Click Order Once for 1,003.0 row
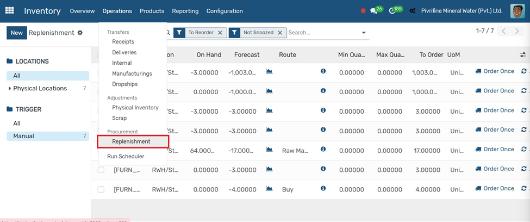The width and height of the screenshot is (530, 222). tap(495, 71)
